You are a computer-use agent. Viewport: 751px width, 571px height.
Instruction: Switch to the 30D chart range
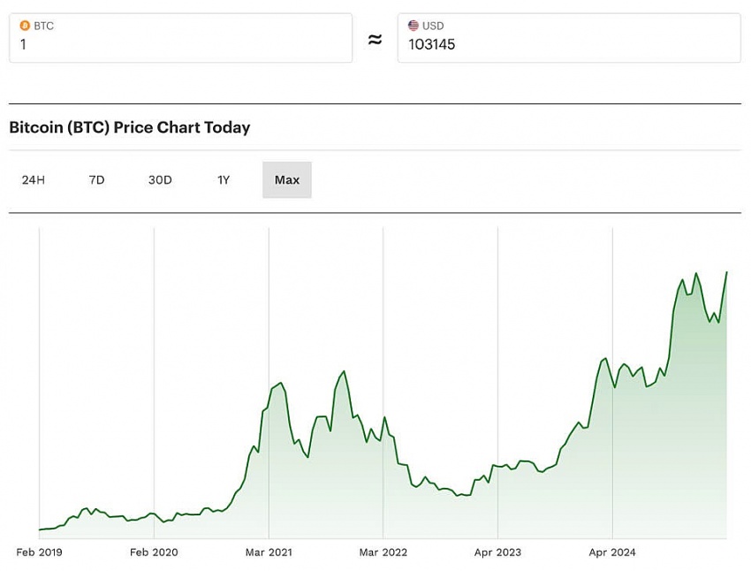click(x=160, y=180)
